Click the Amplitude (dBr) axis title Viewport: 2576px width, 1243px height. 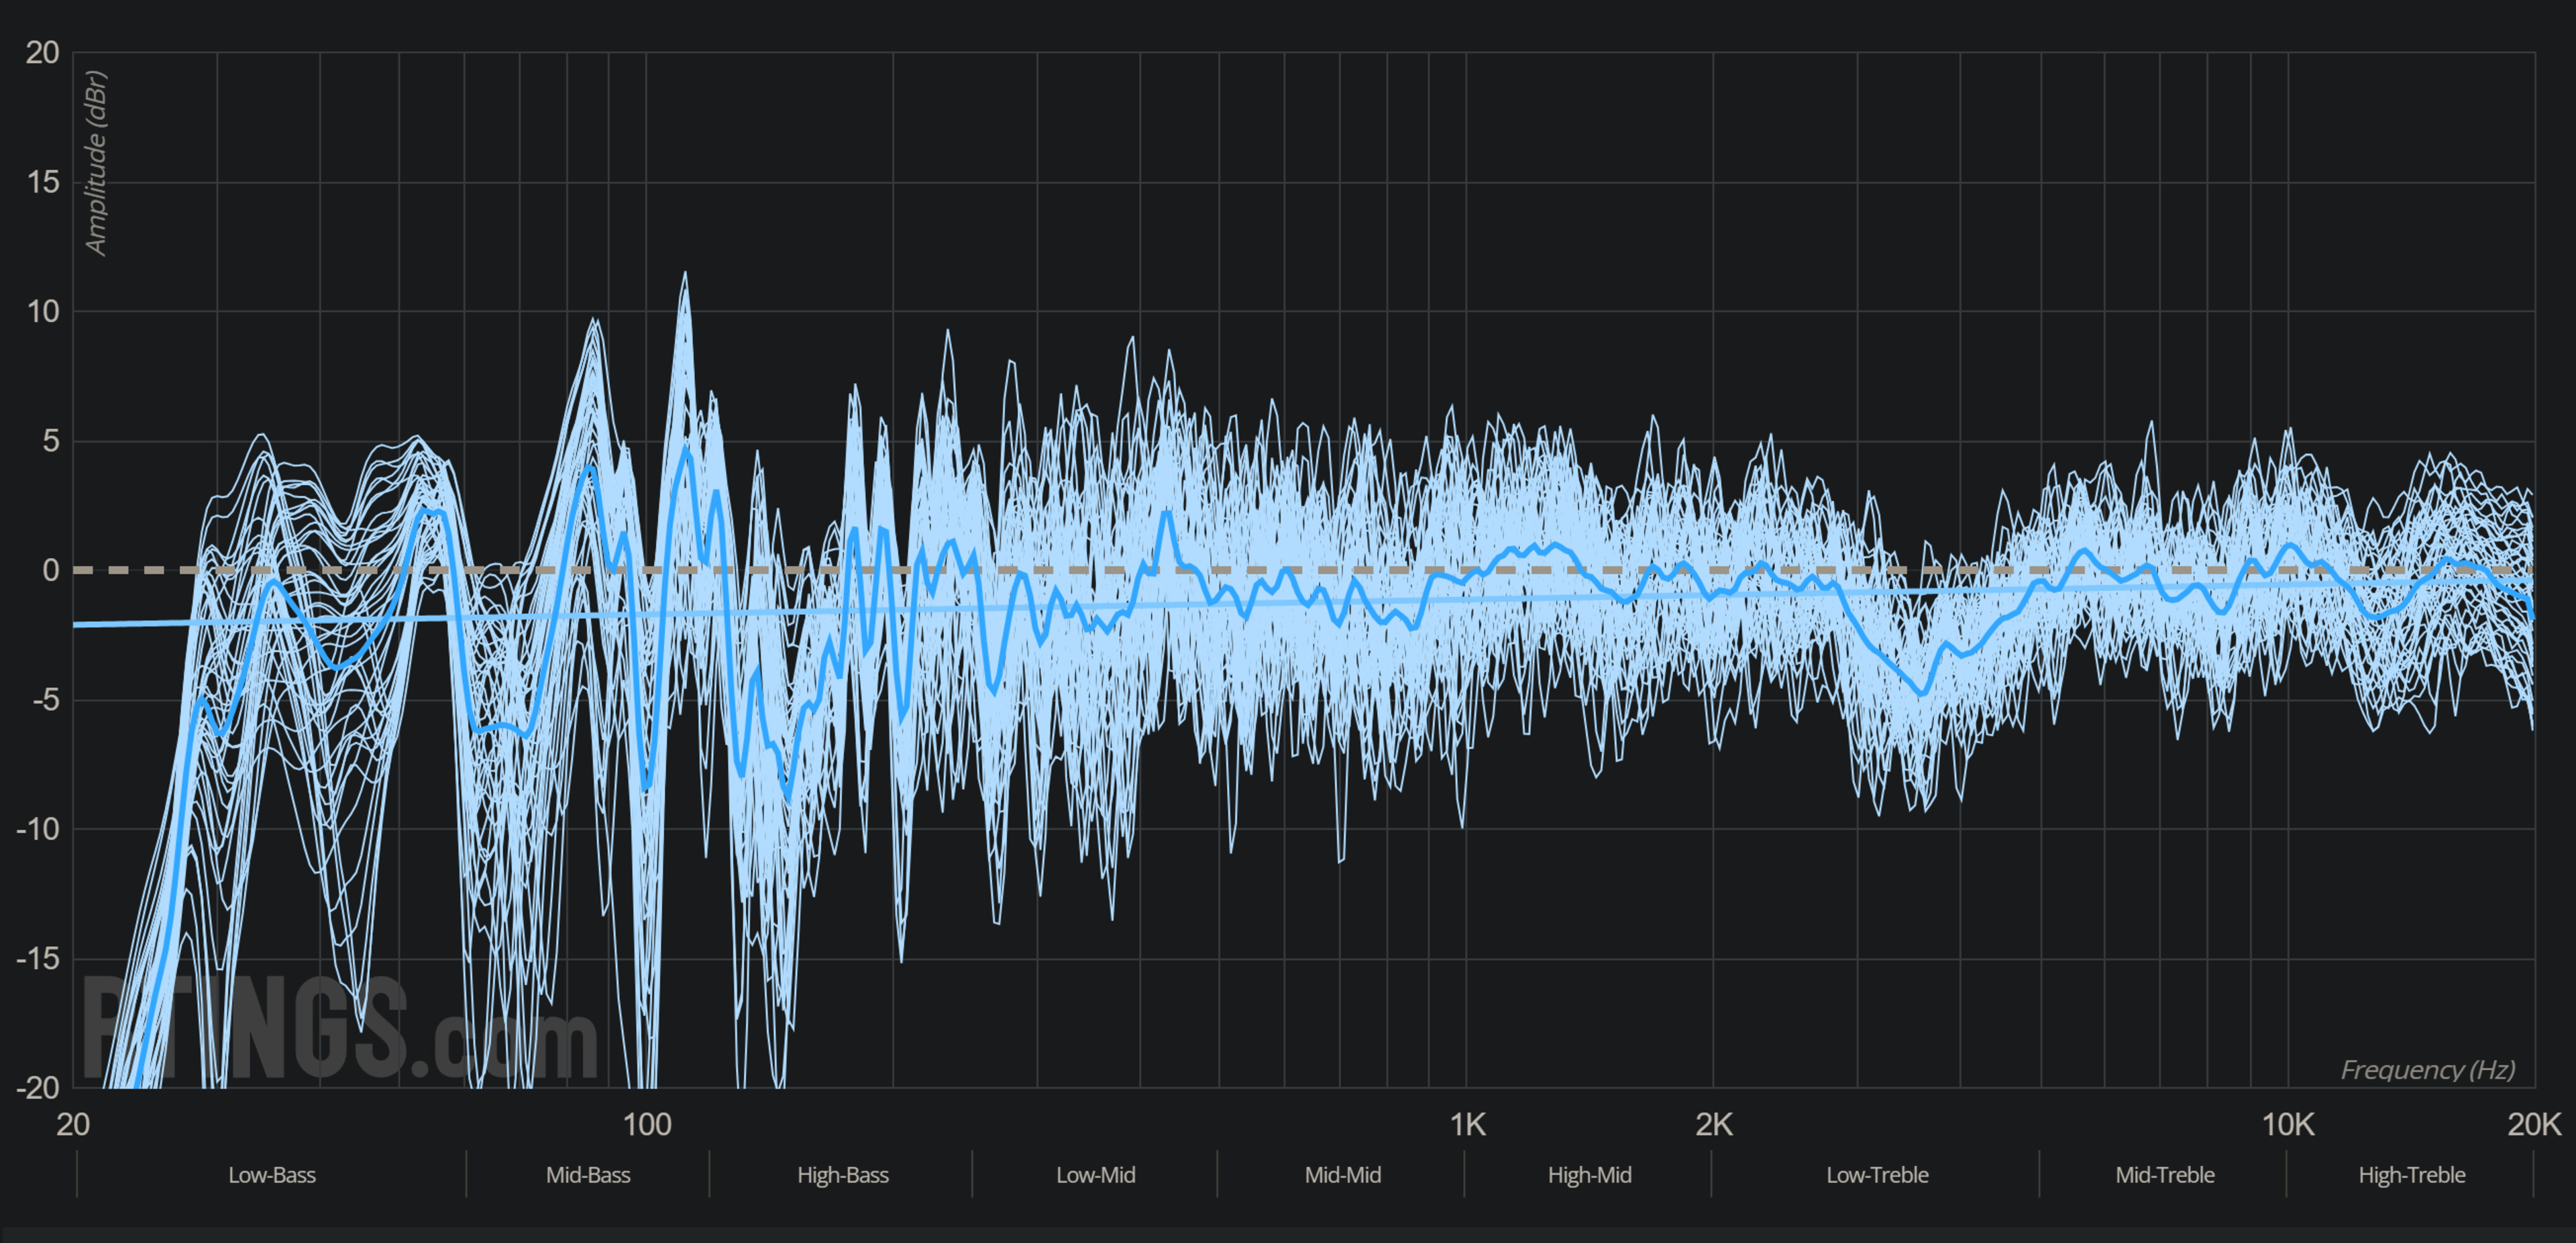click(x=96, y=162)
